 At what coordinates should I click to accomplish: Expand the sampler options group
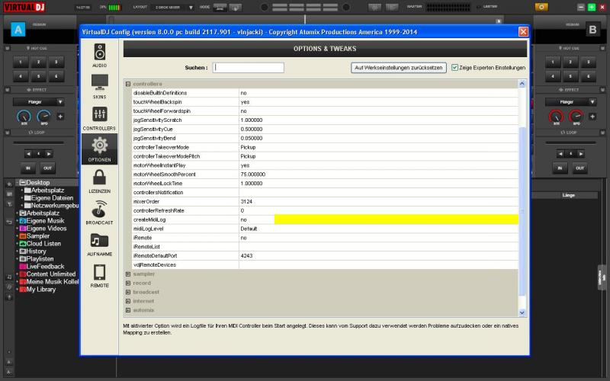coord(128,274)
